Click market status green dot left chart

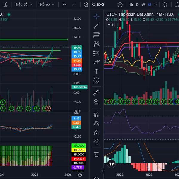tap(9, 15)
